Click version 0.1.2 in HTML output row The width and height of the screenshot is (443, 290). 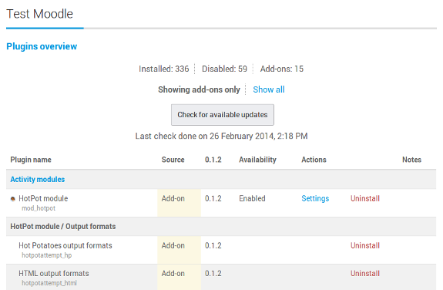213,274
